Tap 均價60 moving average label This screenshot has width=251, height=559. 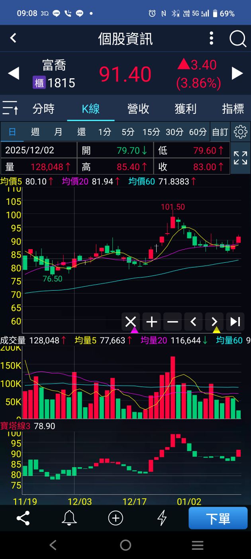click(142, 182)
